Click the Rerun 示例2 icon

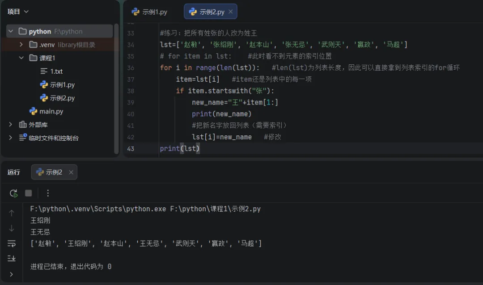[x=13, y=193]
